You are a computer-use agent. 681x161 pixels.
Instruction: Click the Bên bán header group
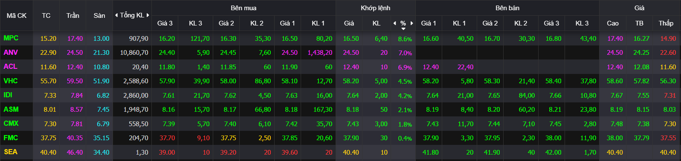[x=507, y=8]
